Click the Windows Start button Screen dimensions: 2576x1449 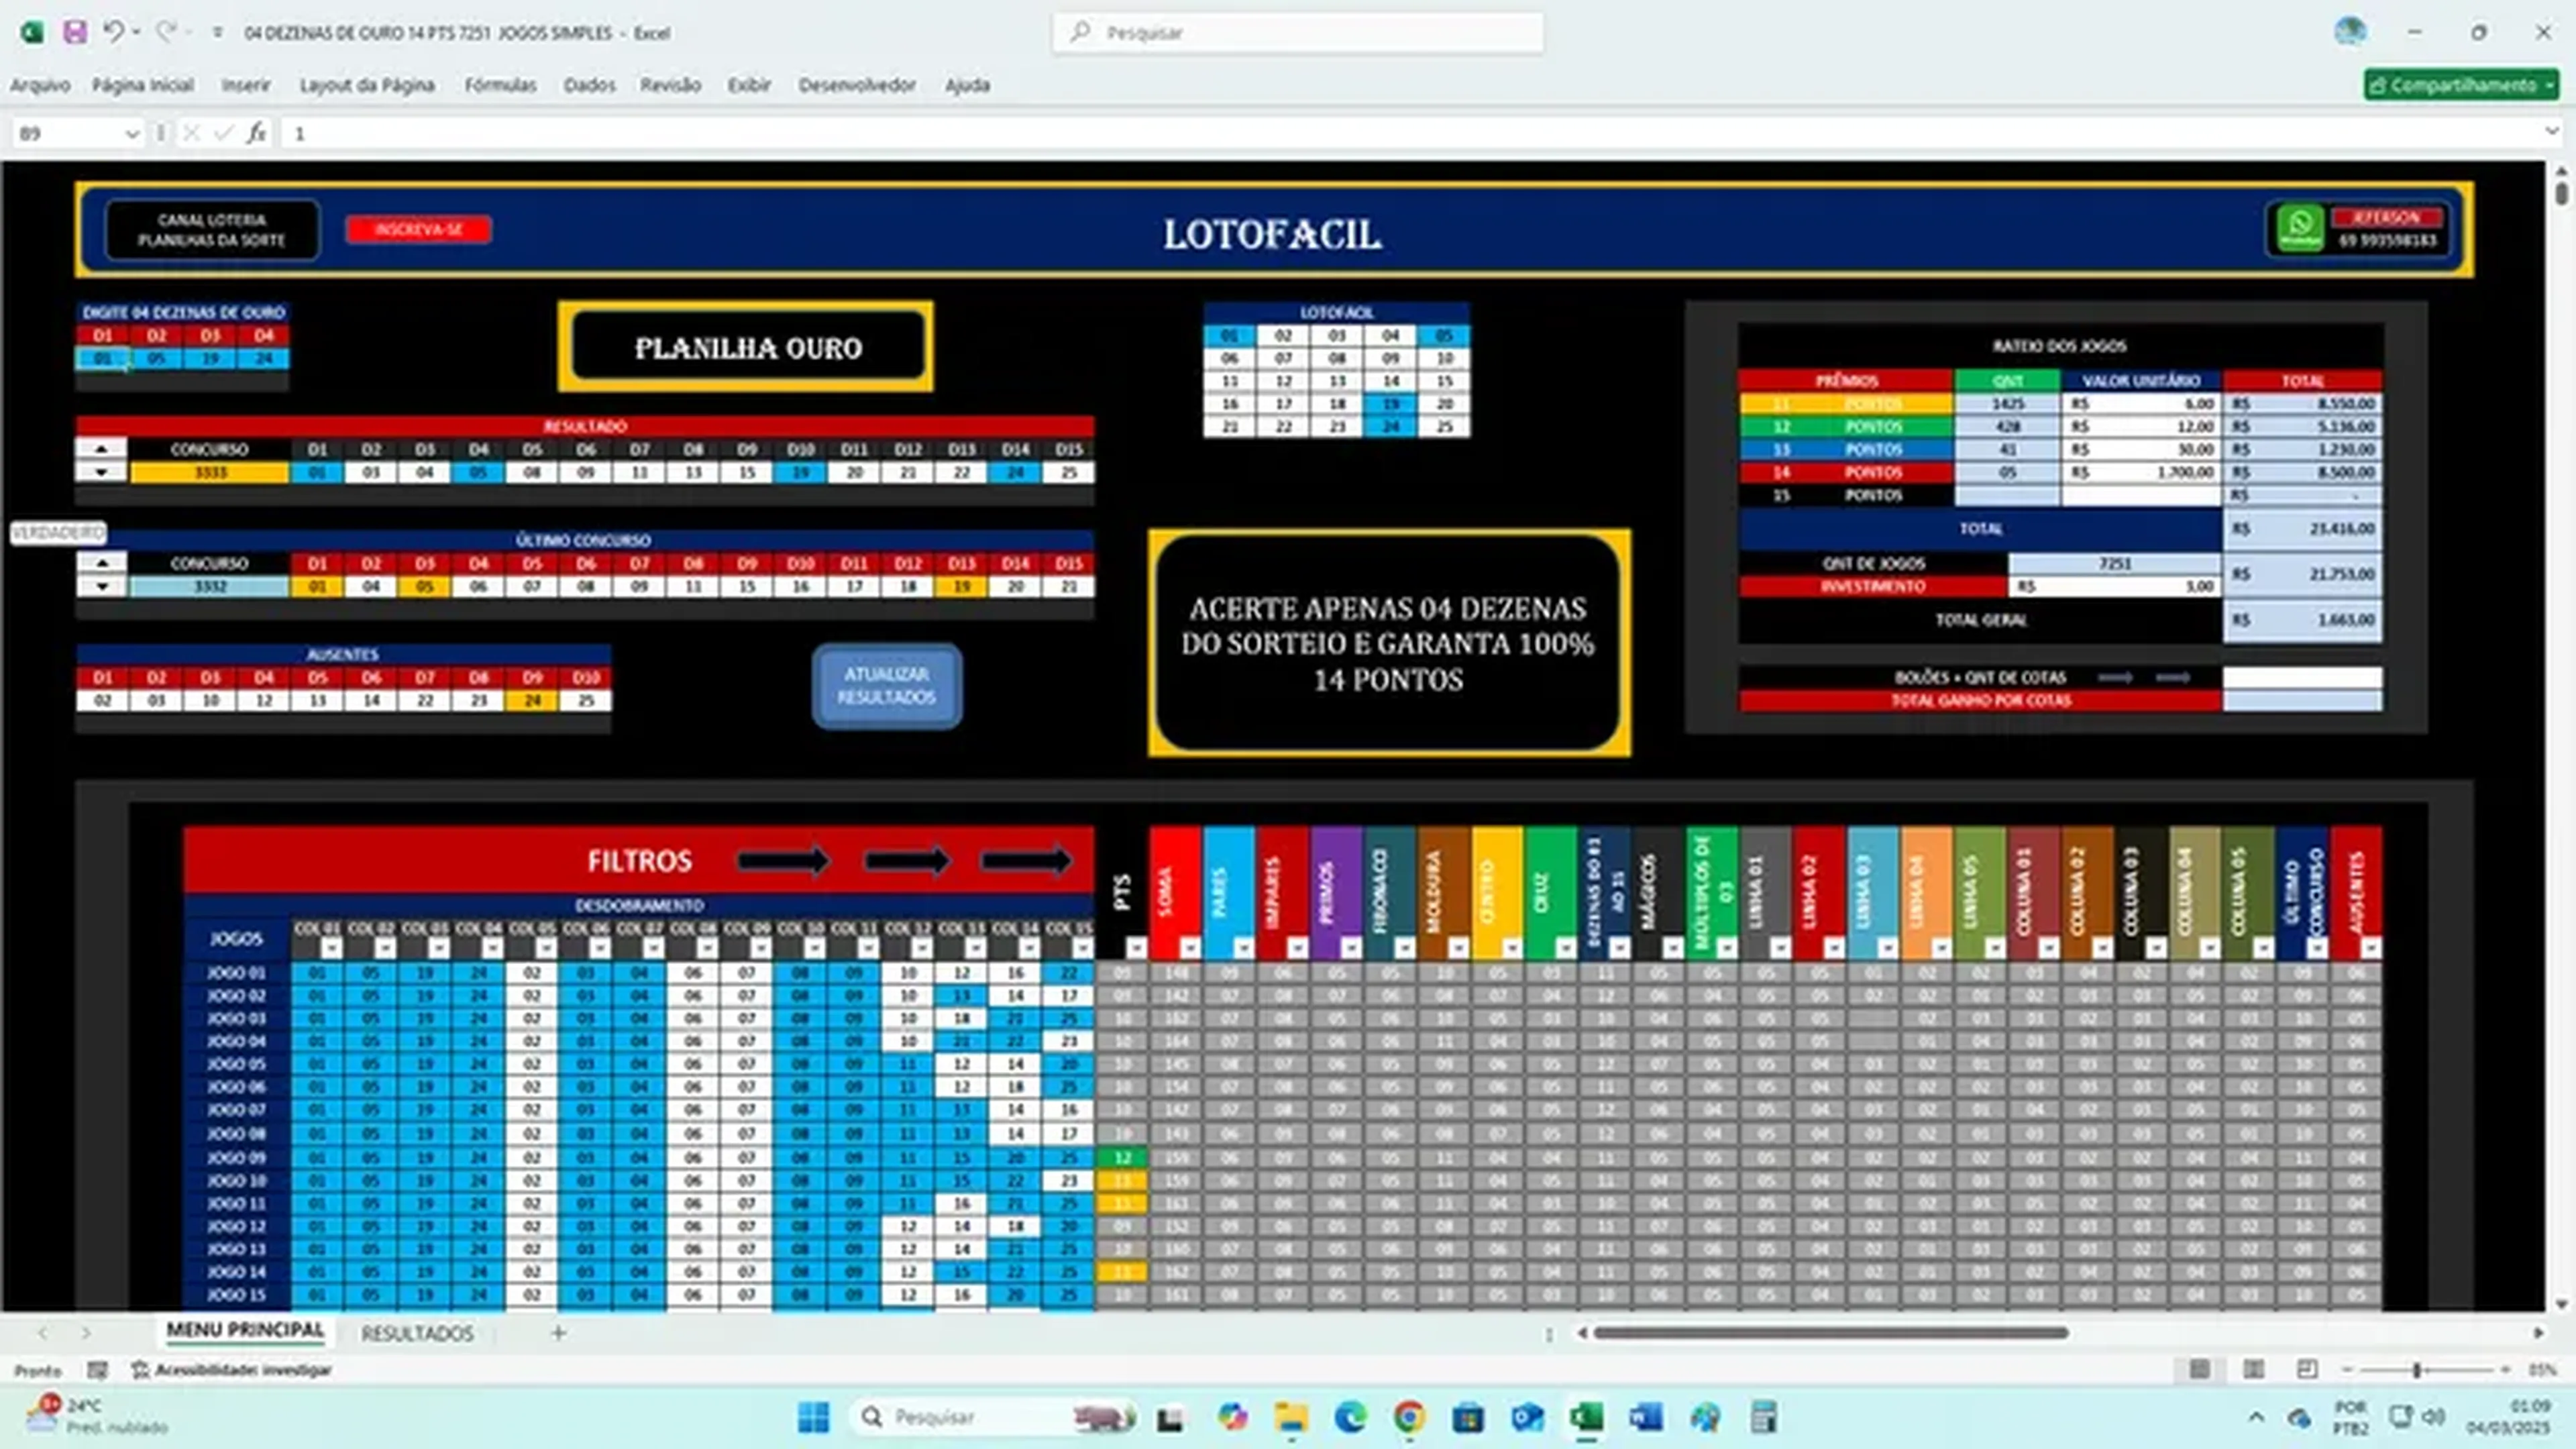[813, 1417]
